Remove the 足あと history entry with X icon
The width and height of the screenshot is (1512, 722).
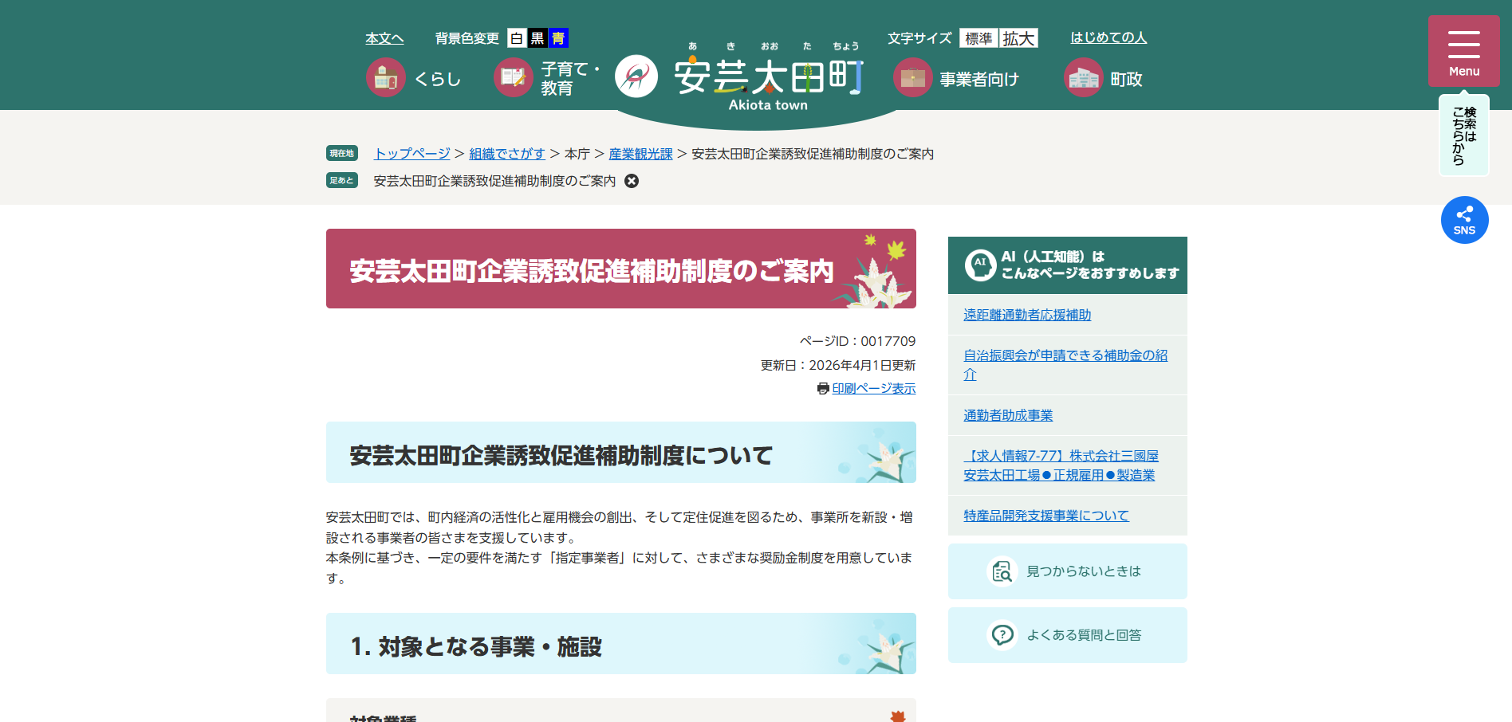coord(632,181)
